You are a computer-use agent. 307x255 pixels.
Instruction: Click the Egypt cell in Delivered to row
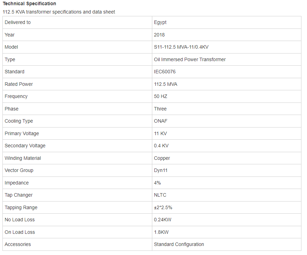click(227, 22)
